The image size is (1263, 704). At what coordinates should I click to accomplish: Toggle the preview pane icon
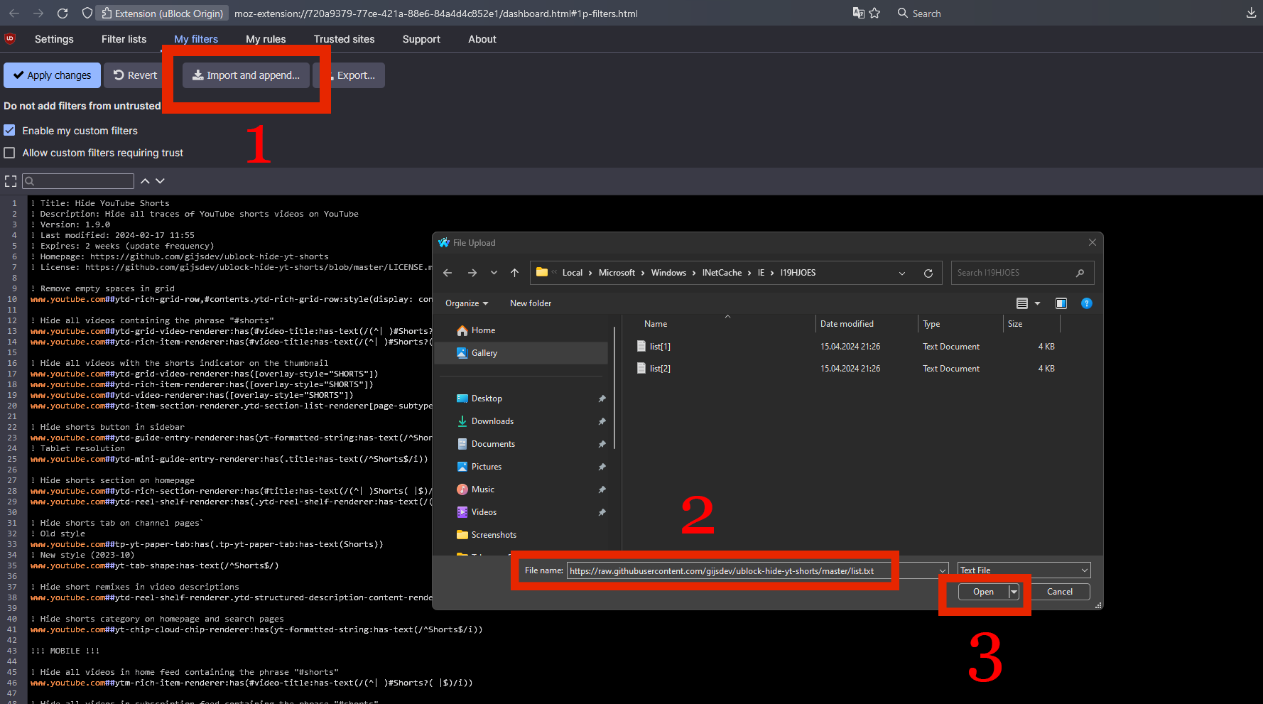pos(1061,303)
